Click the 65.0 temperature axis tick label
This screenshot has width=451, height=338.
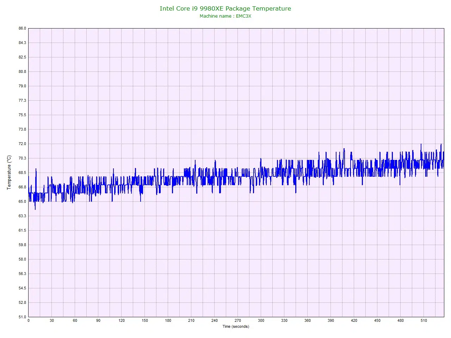click(22, 202)
